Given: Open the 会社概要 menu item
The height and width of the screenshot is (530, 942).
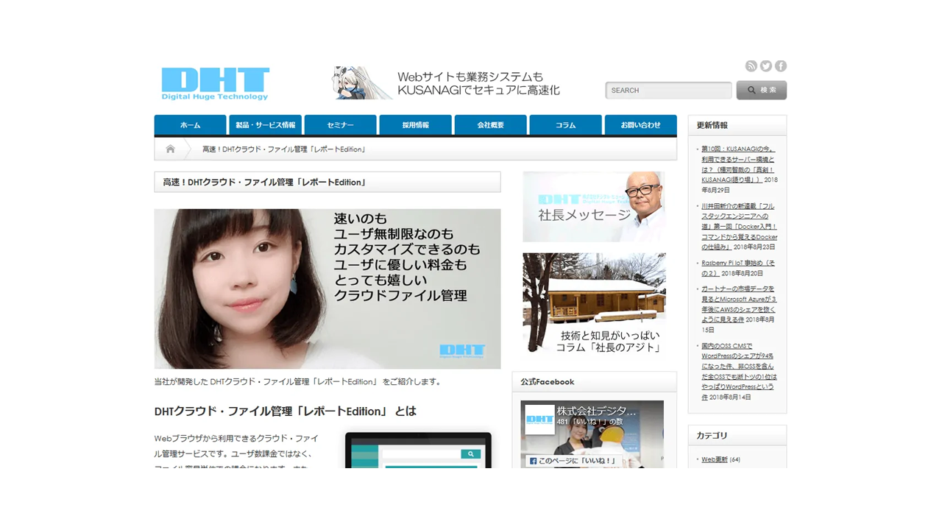Looking at the screenshot, I should click(x=491, y=125).
